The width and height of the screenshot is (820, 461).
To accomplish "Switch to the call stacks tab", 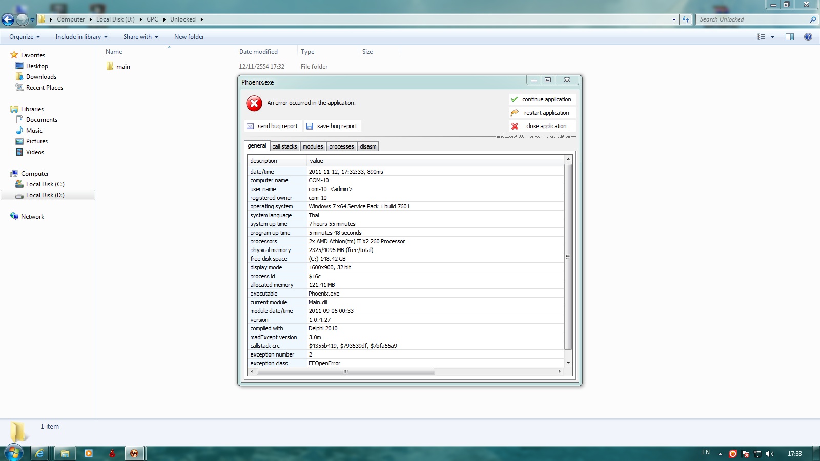I will click(x=284, y=146).
